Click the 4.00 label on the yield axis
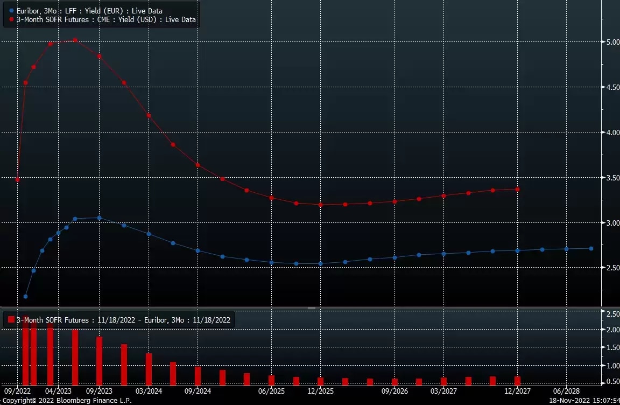620x405 pixels. point(613,132)
